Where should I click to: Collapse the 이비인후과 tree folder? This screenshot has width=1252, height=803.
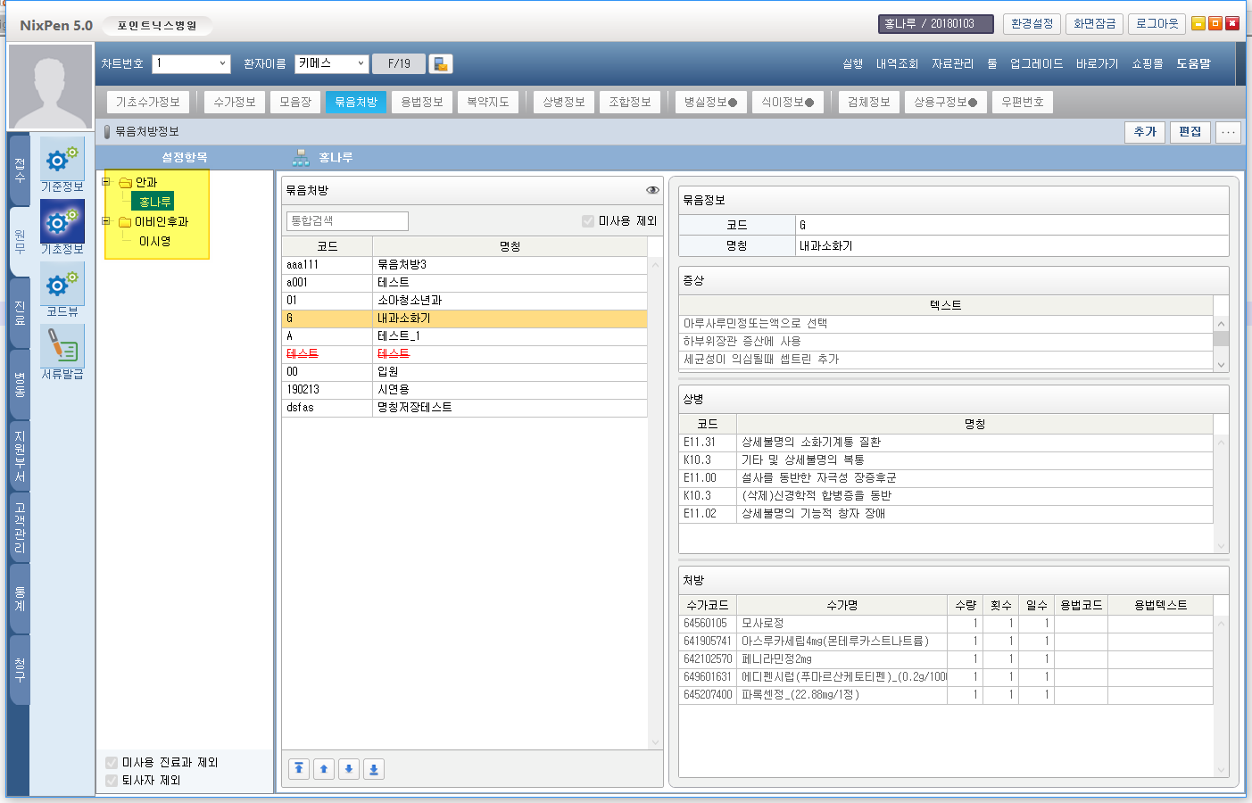point(106,221)
